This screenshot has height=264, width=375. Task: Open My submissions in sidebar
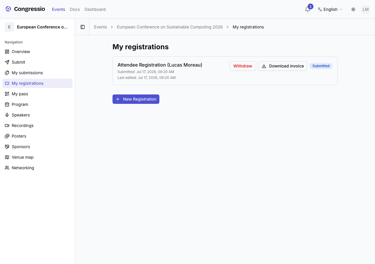[37, 73]
